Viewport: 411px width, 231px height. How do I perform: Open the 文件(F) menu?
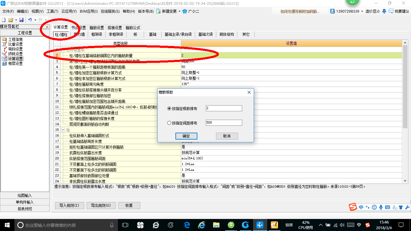click(8, 11)
